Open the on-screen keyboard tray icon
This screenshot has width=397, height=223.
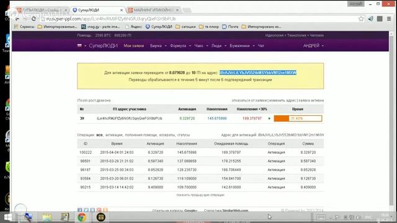[x=321, y=217]
